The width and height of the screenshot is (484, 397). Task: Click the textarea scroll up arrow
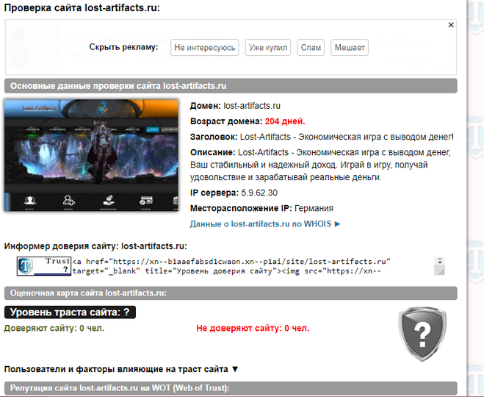click(x=439, y=259)
